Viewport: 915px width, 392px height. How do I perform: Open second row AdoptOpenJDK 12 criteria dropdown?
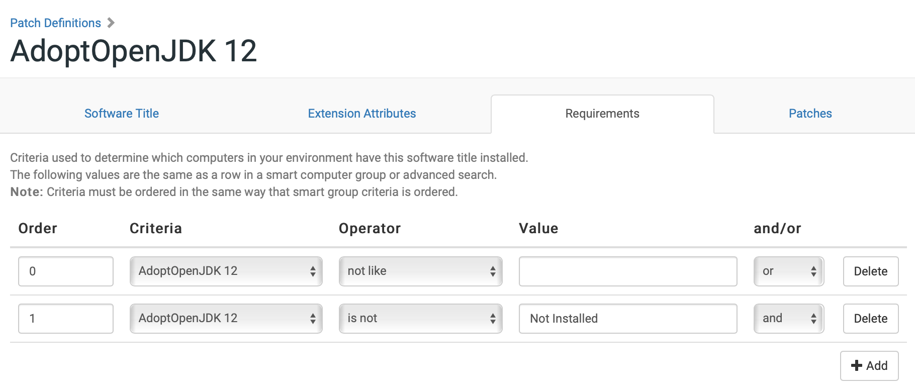(226, 319)
